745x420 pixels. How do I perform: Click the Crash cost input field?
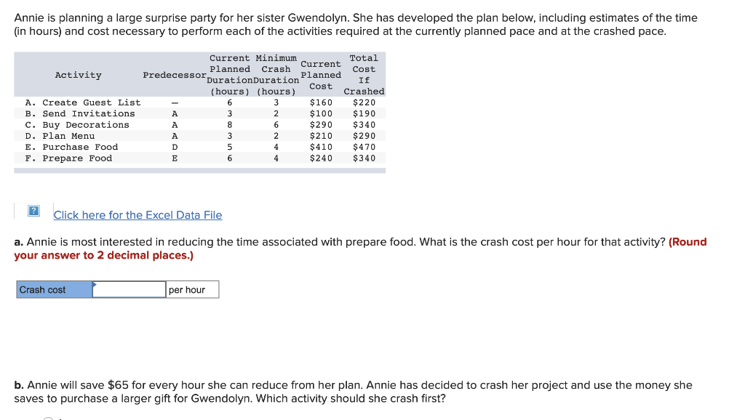(130, 289)
